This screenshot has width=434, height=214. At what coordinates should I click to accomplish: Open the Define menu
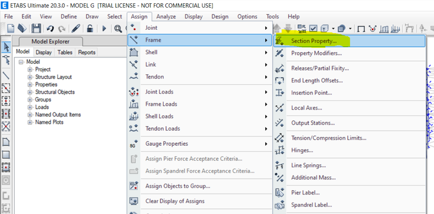(x=69, y=17)
